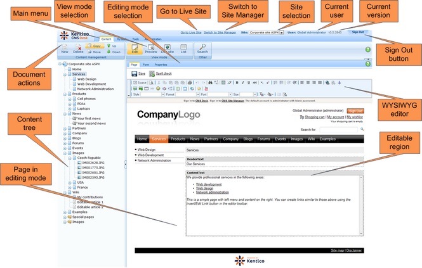
Task: Open the Properties editing tab
Action: (161, 65)
